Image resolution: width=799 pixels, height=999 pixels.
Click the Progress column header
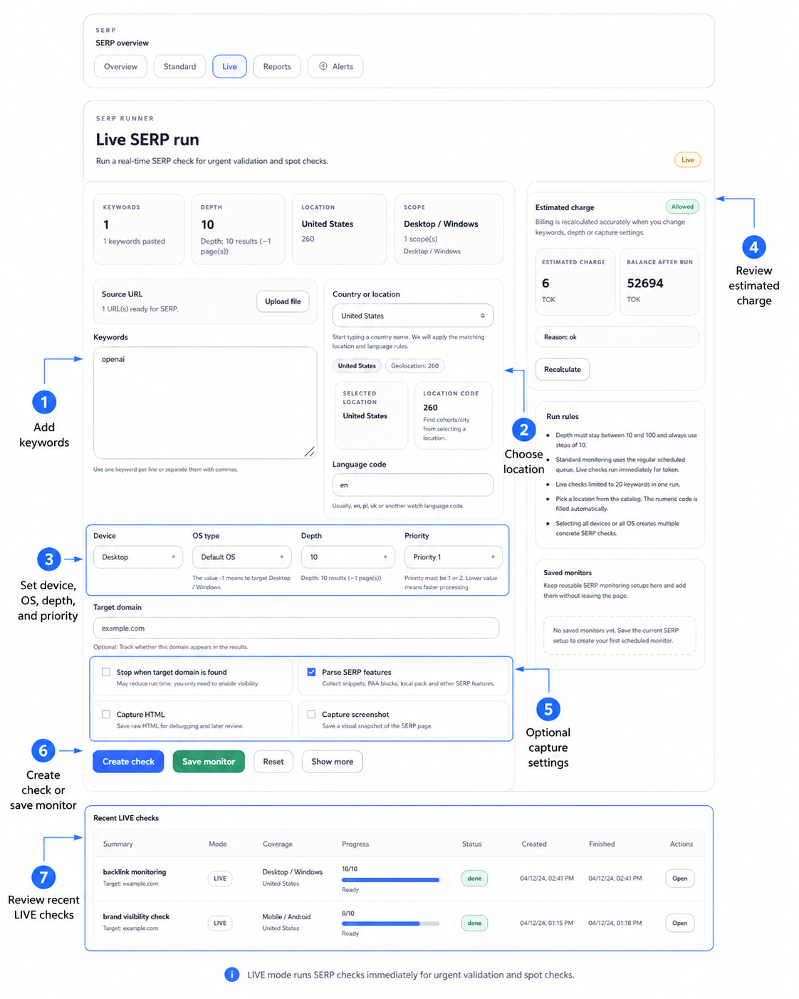355,844
